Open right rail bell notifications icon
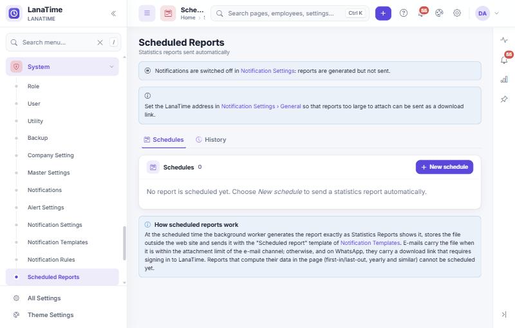This screenshot has width=515, height=328. 505,59
